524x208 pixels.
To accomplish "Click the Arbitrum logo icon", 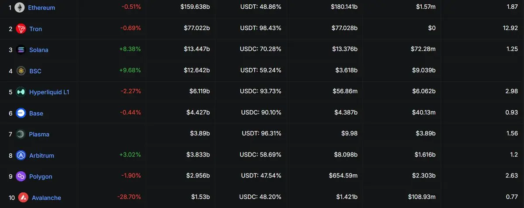I will [x=21, y=155].
